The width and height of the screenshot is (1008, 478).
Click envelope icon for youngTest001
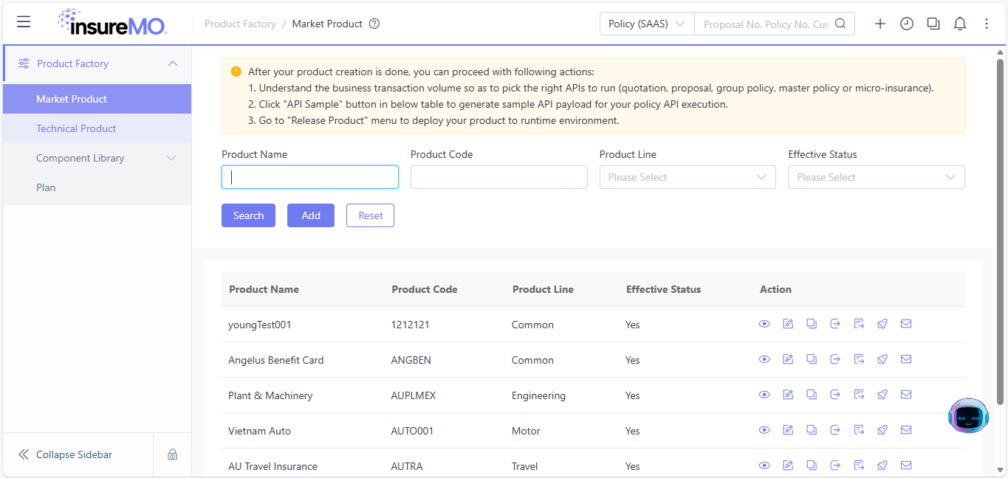pos(906,324)
